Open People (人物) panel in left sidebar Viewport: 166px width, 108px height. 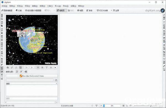[2, 77]
